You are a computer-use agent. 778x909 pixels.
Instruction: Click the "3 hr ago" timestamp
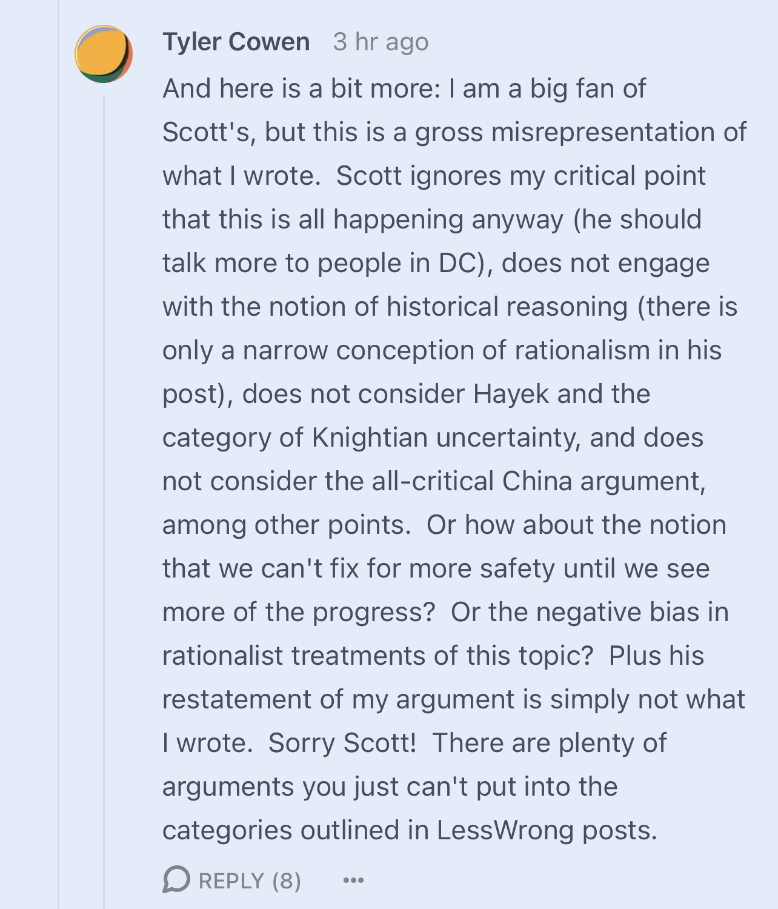[381, 42]
